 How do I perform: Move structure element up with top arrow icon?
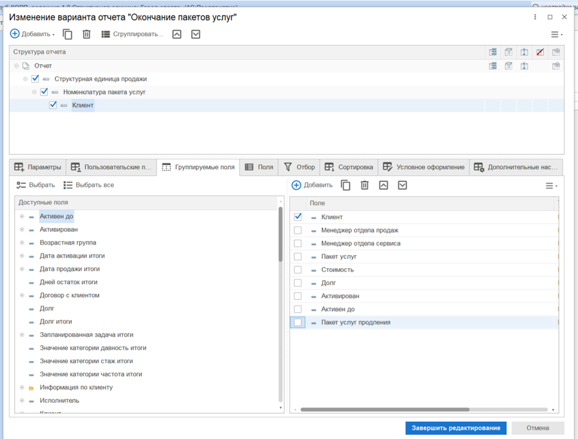tap(177, 34)
